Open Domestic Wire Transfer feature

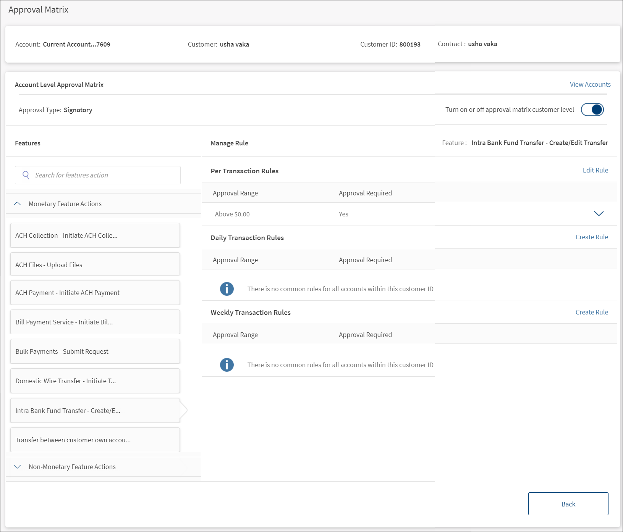pos(95,381)
